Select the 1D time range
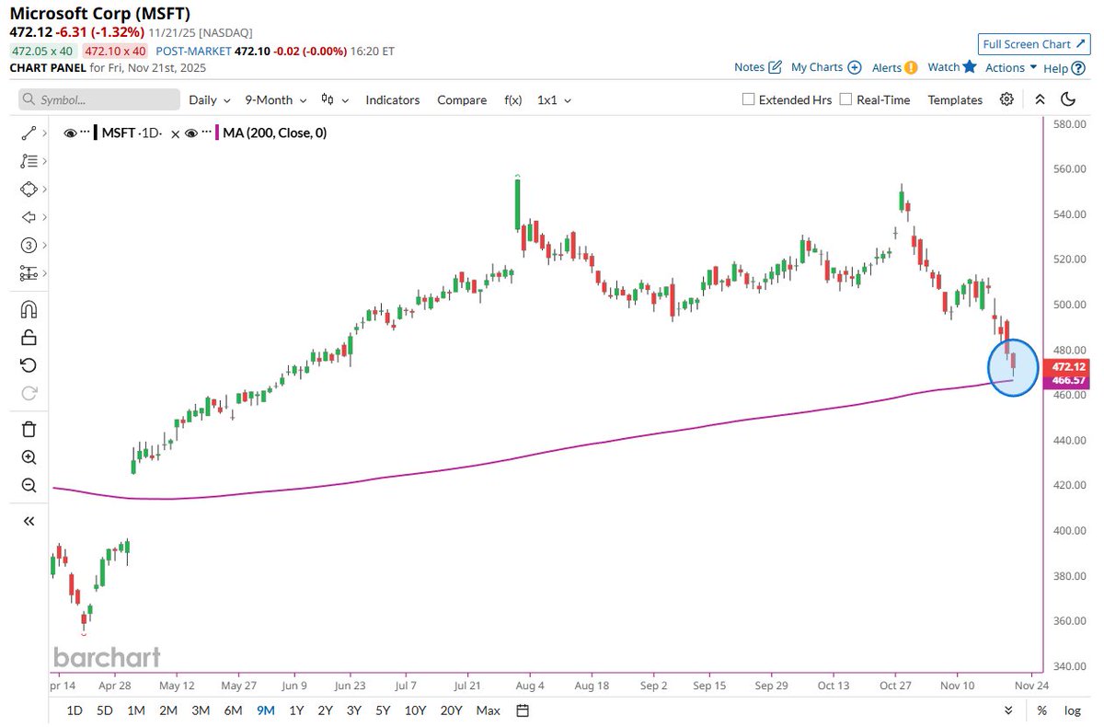This screenshot has width=1104, height=727. click(x=75, y=710)
